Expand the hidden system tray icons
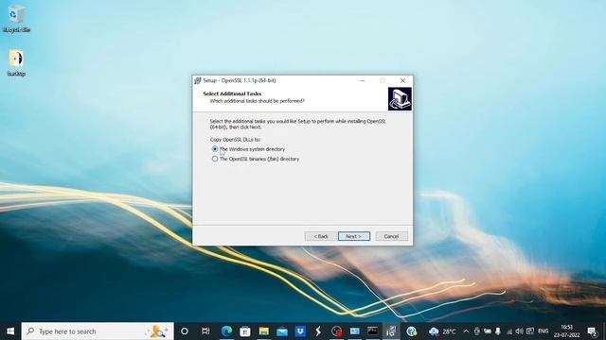This screenshot has height=340, width=606. [x=466, y=331]
